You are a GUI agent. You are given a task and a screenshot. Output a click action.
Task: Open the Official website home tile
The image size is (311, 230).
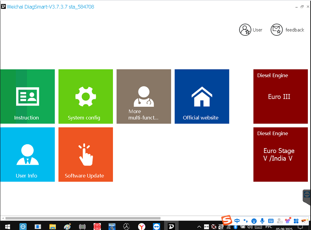tap(202, 97)
